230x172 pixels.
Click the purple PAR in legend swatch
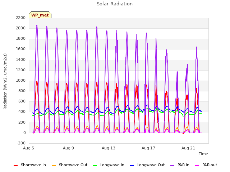click(172, 166)
